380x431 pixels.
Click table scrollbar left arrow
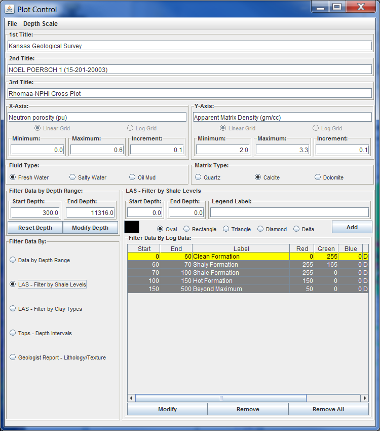pyautogui.click(x=132, y=398)
